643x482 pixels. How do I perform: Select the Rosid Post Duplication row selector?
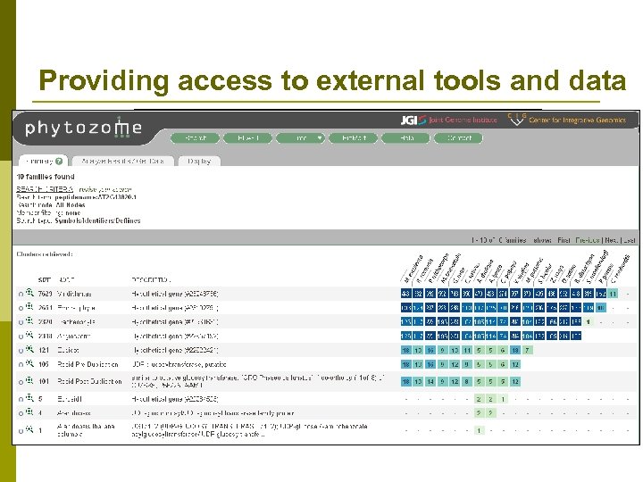(21, 382)
